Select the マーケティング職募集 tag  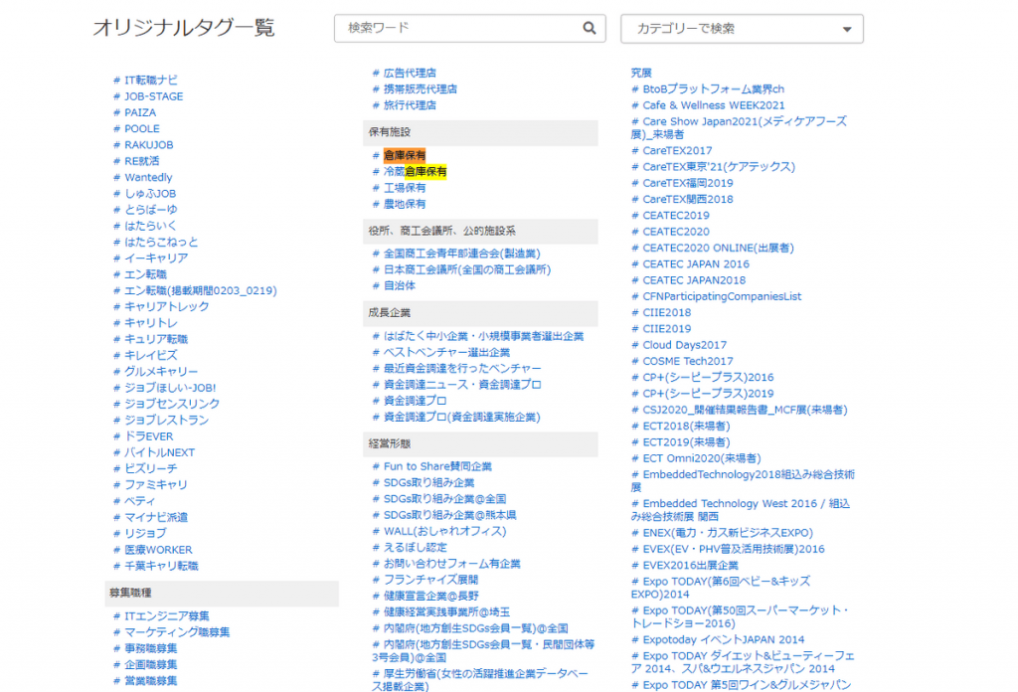click(x=177, y=632)
